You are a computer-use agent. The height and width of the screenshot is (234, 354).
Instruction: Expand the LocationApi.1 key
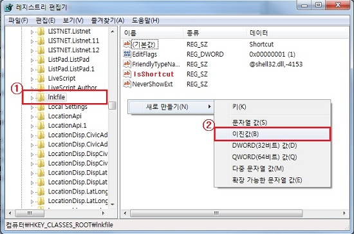pyautogui.click(x=32, y=126)
